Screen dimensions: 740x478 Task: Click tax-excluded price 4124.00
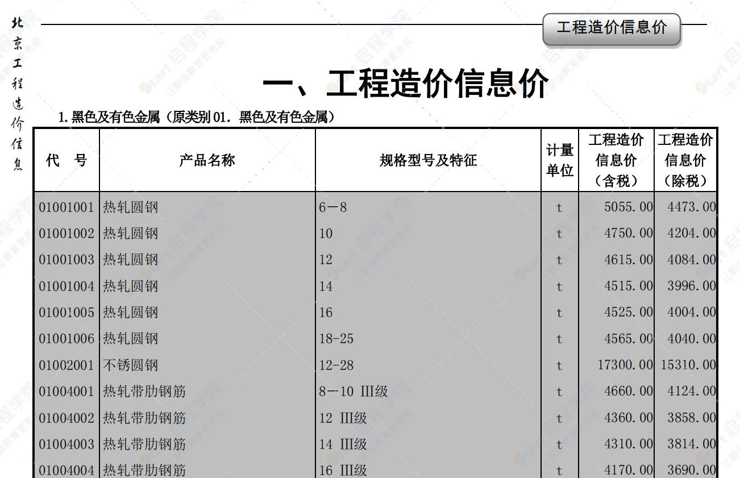tap(692, 391)
